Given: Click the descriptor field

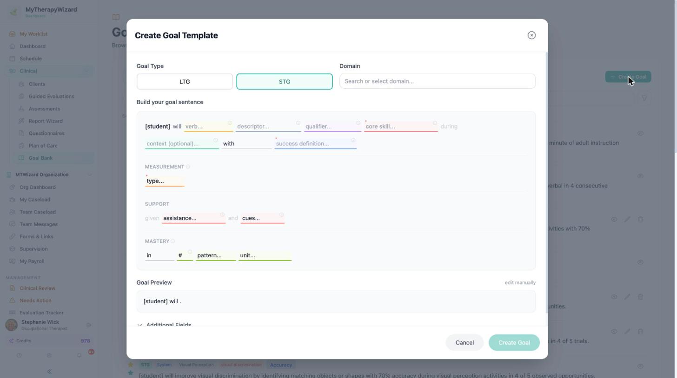Looking at the screenshot, I should (268, 126).
